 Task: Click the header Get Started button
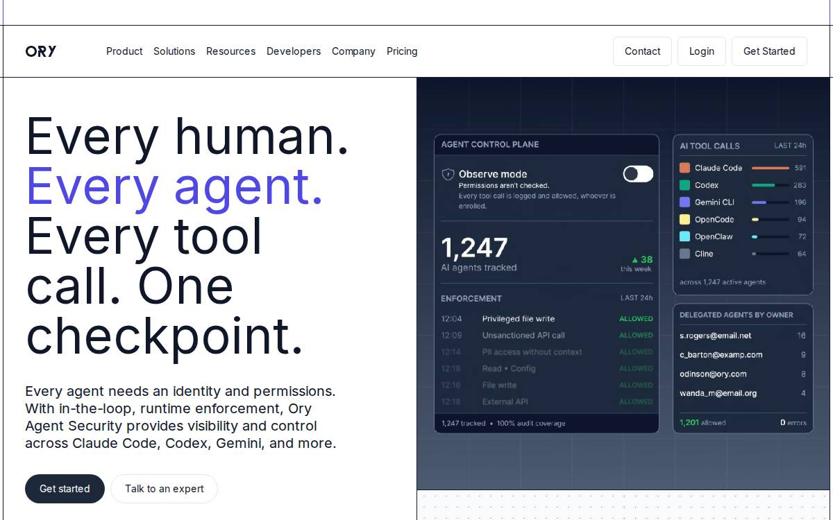(x=769, y=51)
